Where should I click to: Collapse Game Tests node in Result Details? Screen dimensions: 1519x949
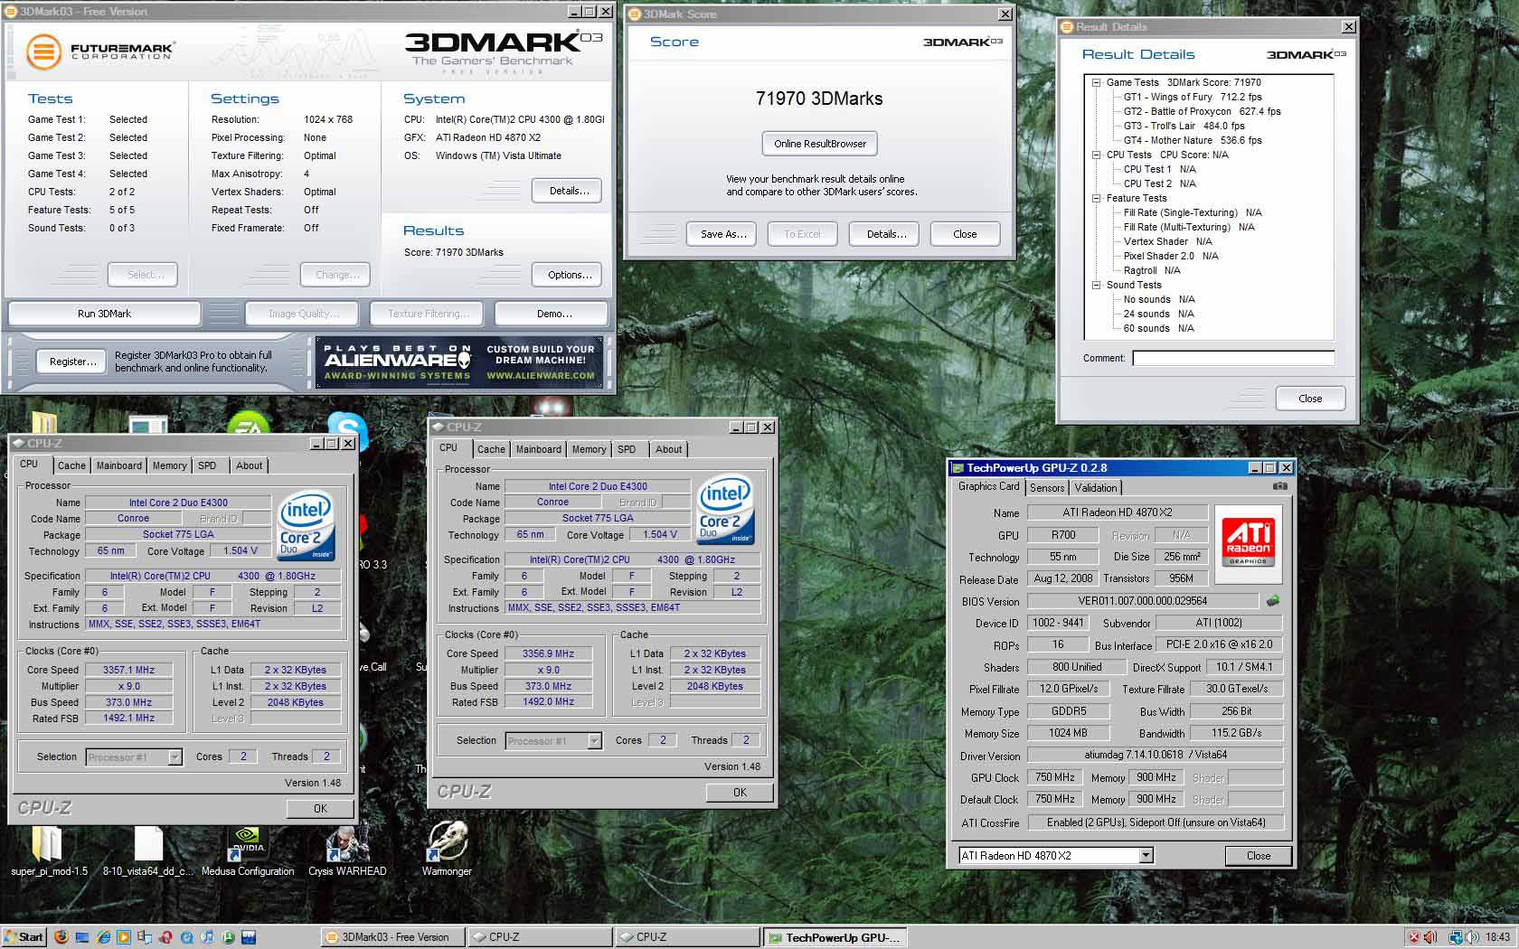(1096, 82)
